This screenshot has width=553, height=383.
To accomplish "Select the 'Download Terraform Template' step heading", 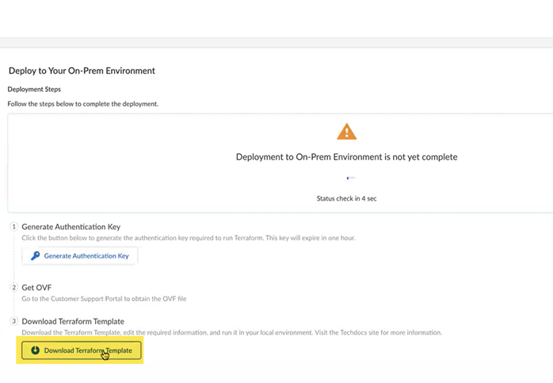I will point(72,321).
